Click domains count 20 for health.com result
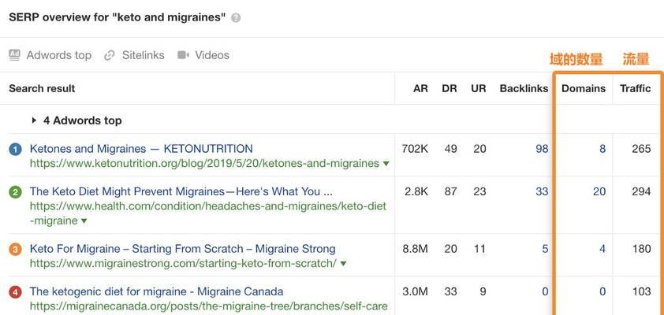 click(599, 191)
